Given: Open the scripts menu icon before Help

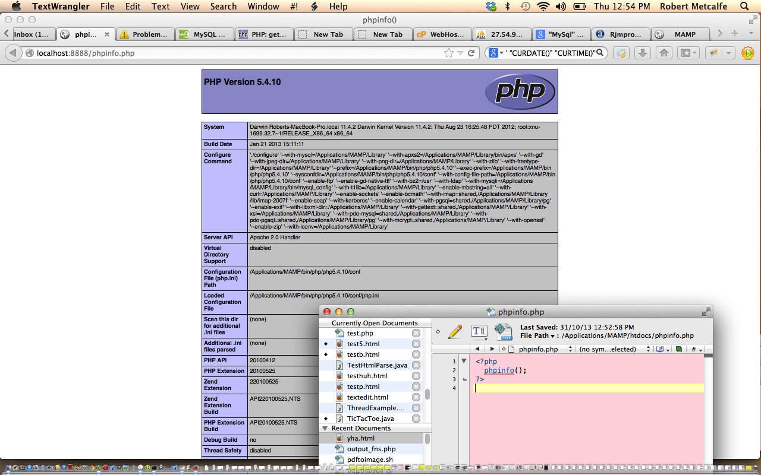Looking at the screenshot, I should point(313,7).
